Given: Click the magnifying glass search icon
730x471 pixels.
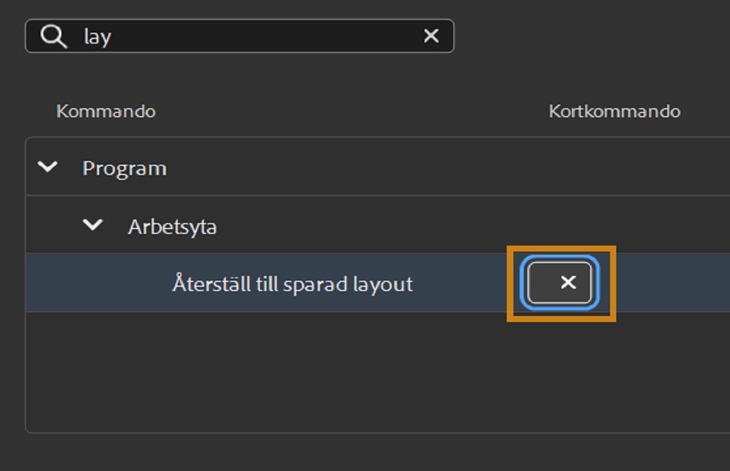Looking at the screenshot, I should point(54,36).
